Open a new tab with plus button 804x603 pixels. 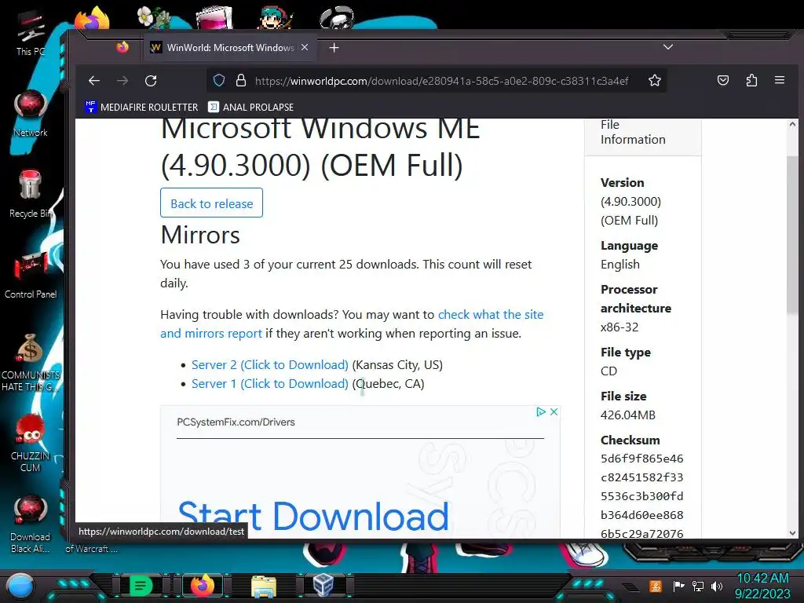tap(334, 48)
